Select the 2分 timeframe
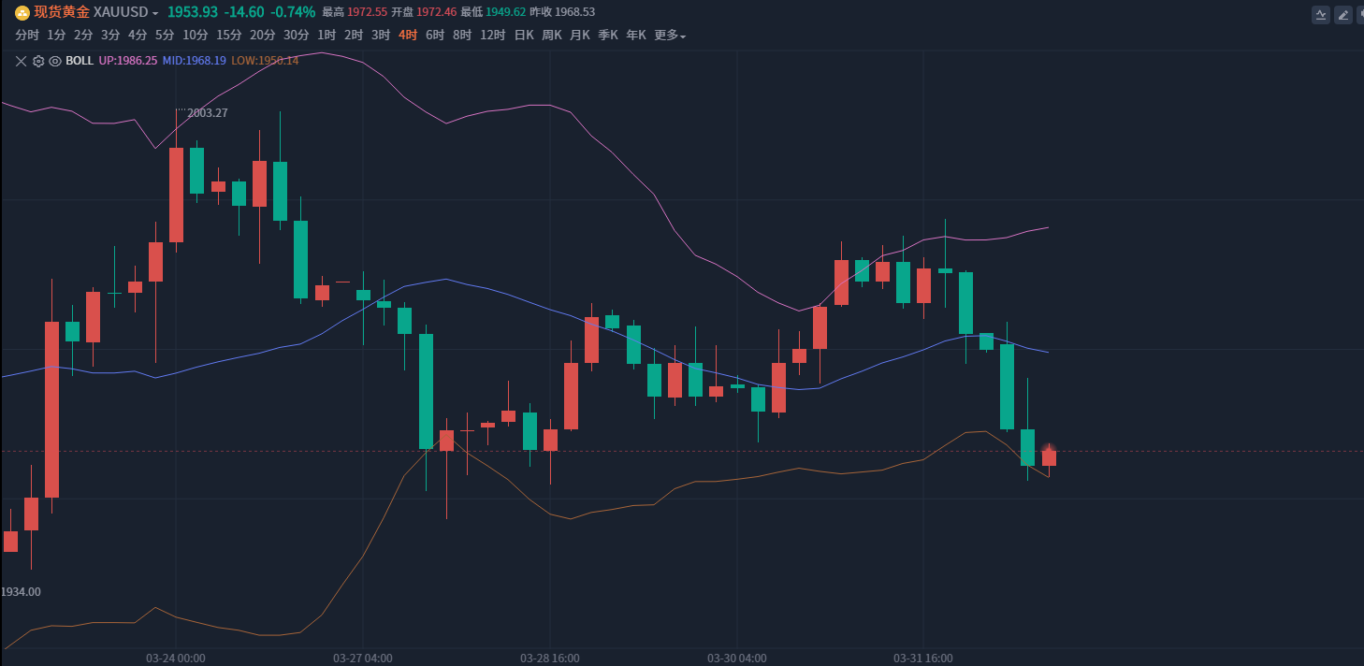1364x666 pixels. 83,36
